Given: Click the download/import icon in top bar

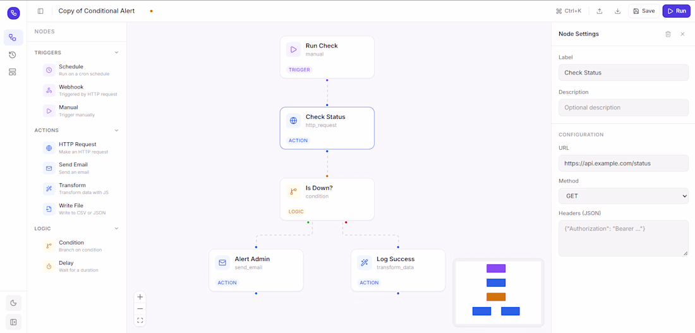Looking at the screenshot, I should pos(617,11).
